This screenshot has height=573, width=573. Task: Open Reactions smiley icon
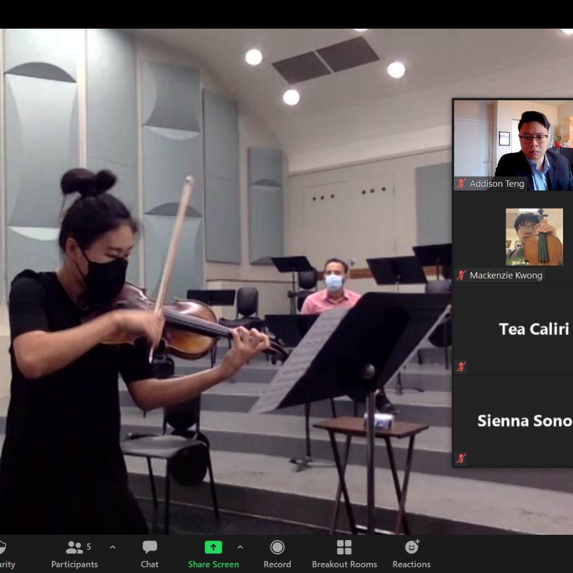pyautogui.click(x=412, y=546)
